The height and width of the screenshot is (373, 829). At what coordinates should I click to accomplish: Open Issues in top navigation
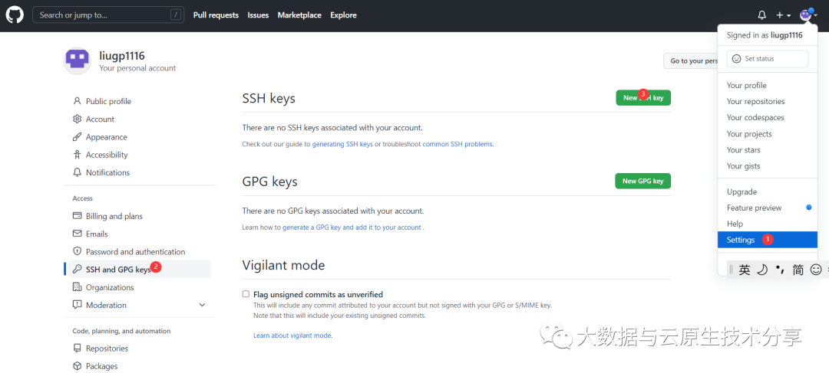[x=258, y=15]
